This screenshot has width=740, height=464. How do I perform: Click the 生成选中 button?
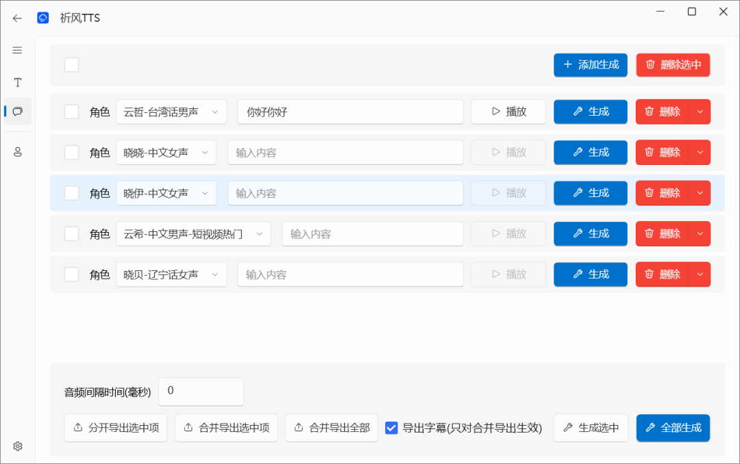pyautogui.click(x=591, y=428)
